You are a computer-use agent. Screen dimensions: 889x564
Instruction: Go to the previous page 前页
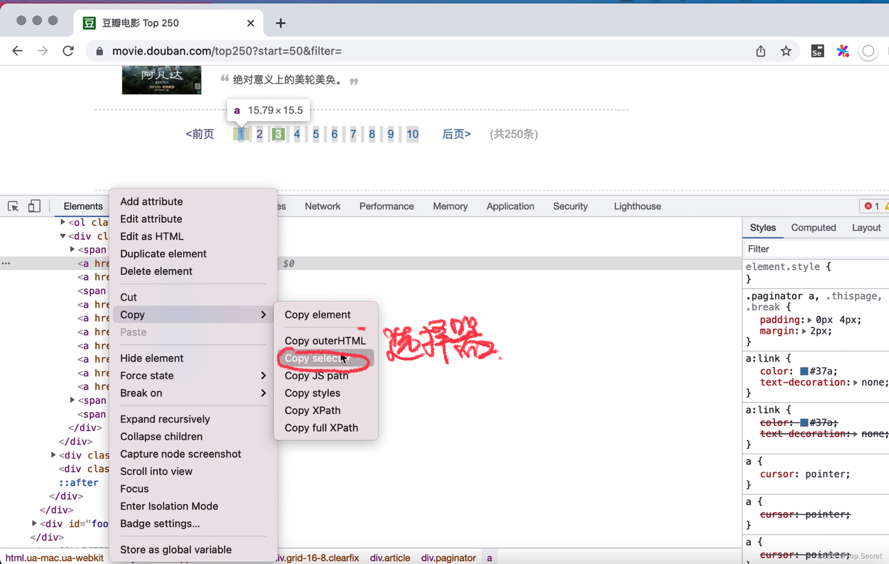tap(200, 134)
